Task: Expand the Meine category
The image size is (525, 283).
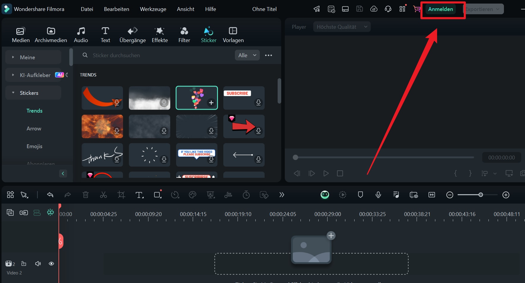Action: (x=33, y=57)
